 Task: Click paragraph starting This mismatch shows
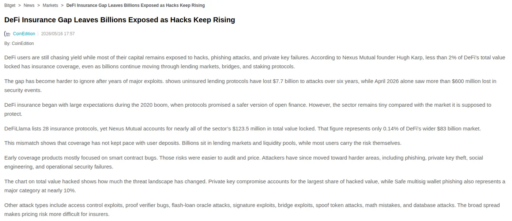(203, 143)
